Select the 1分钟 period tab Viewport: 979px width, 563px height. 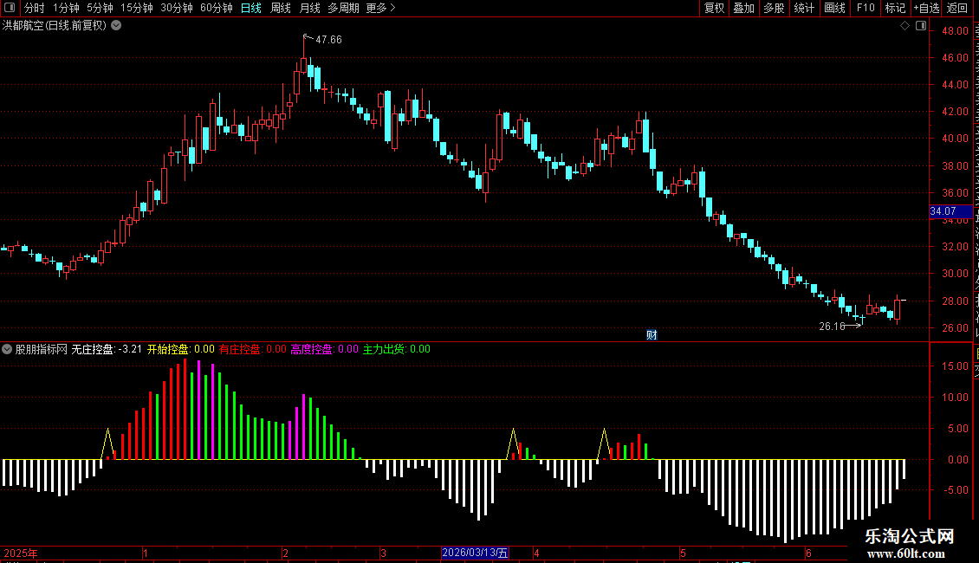click(66, 8)
